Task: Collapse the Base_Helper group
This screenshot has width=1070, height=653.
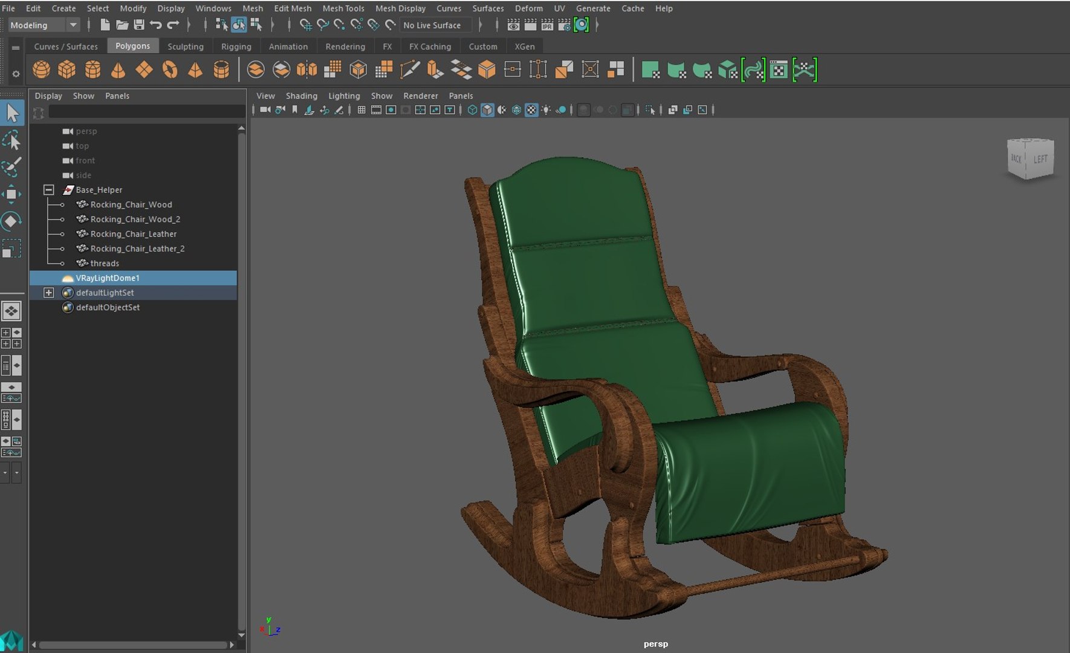Action: (49, 190)
